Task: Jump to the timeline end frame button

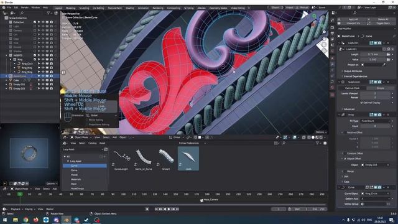Action: coord(177,209)
